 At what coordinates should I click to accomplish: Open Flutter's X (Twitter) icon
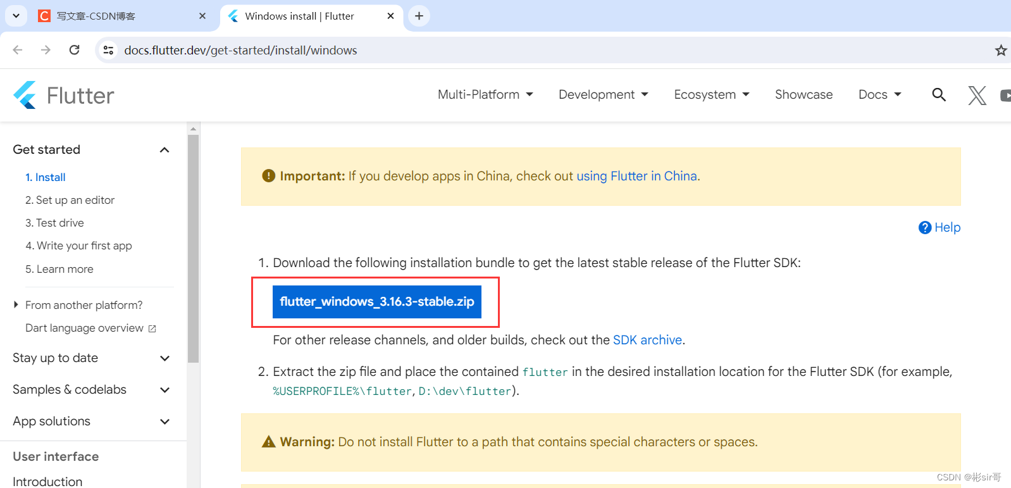click(977, 96)
